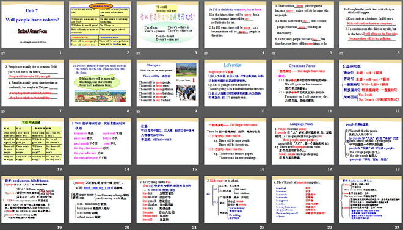
Task: Select the Changes slide with photos
Action: [167, 83]
